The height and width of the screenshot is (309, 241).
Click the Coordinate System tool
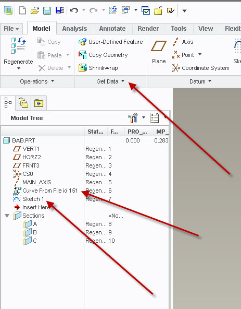point(200,68)
